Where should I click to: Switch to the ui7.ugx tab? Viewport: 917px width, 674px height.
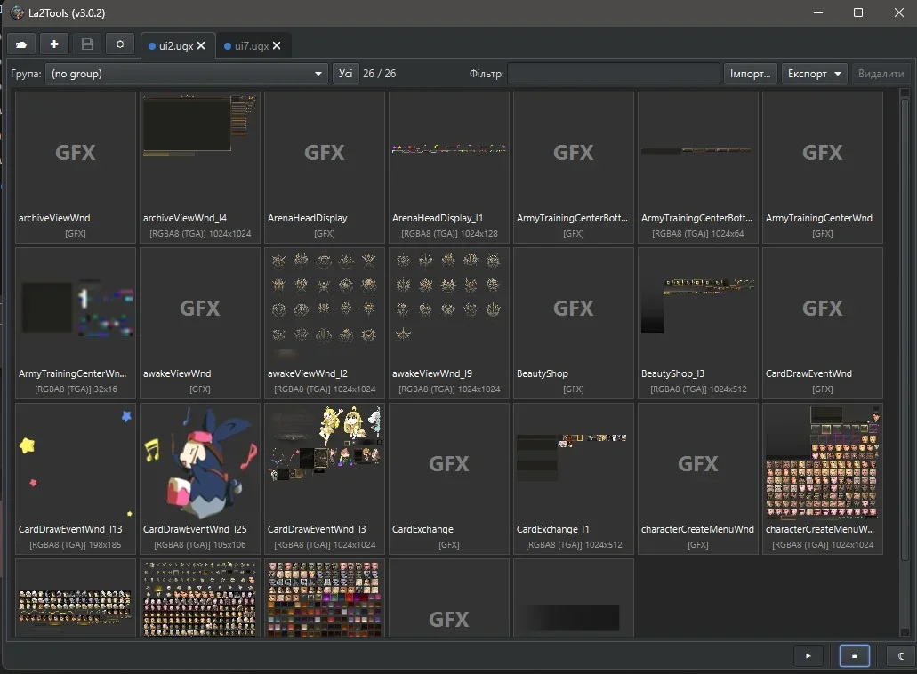click(252, 45)
